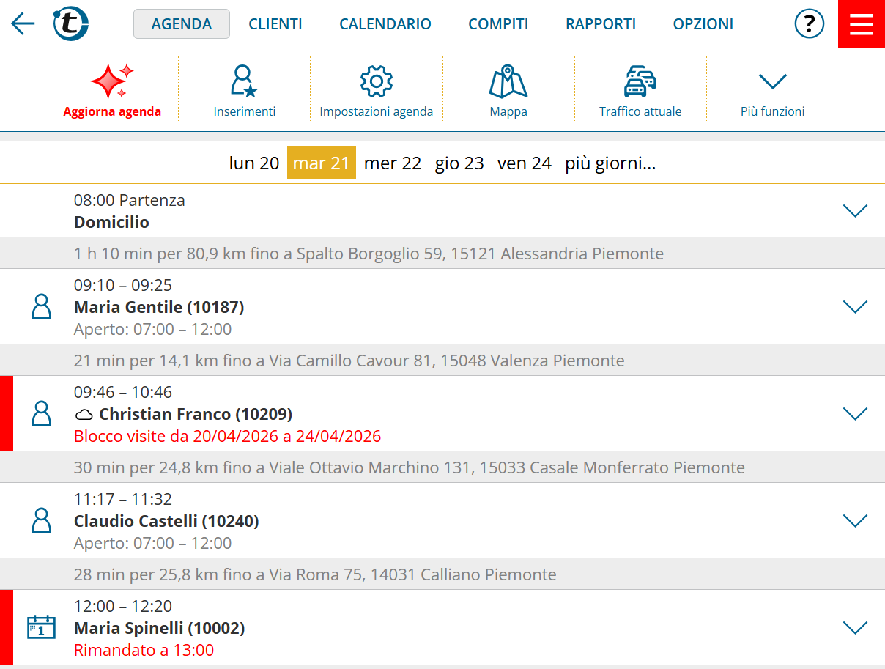Screen dimensions: 885x669
Task: Click the Domicilio label
Action: pos(111,222)
